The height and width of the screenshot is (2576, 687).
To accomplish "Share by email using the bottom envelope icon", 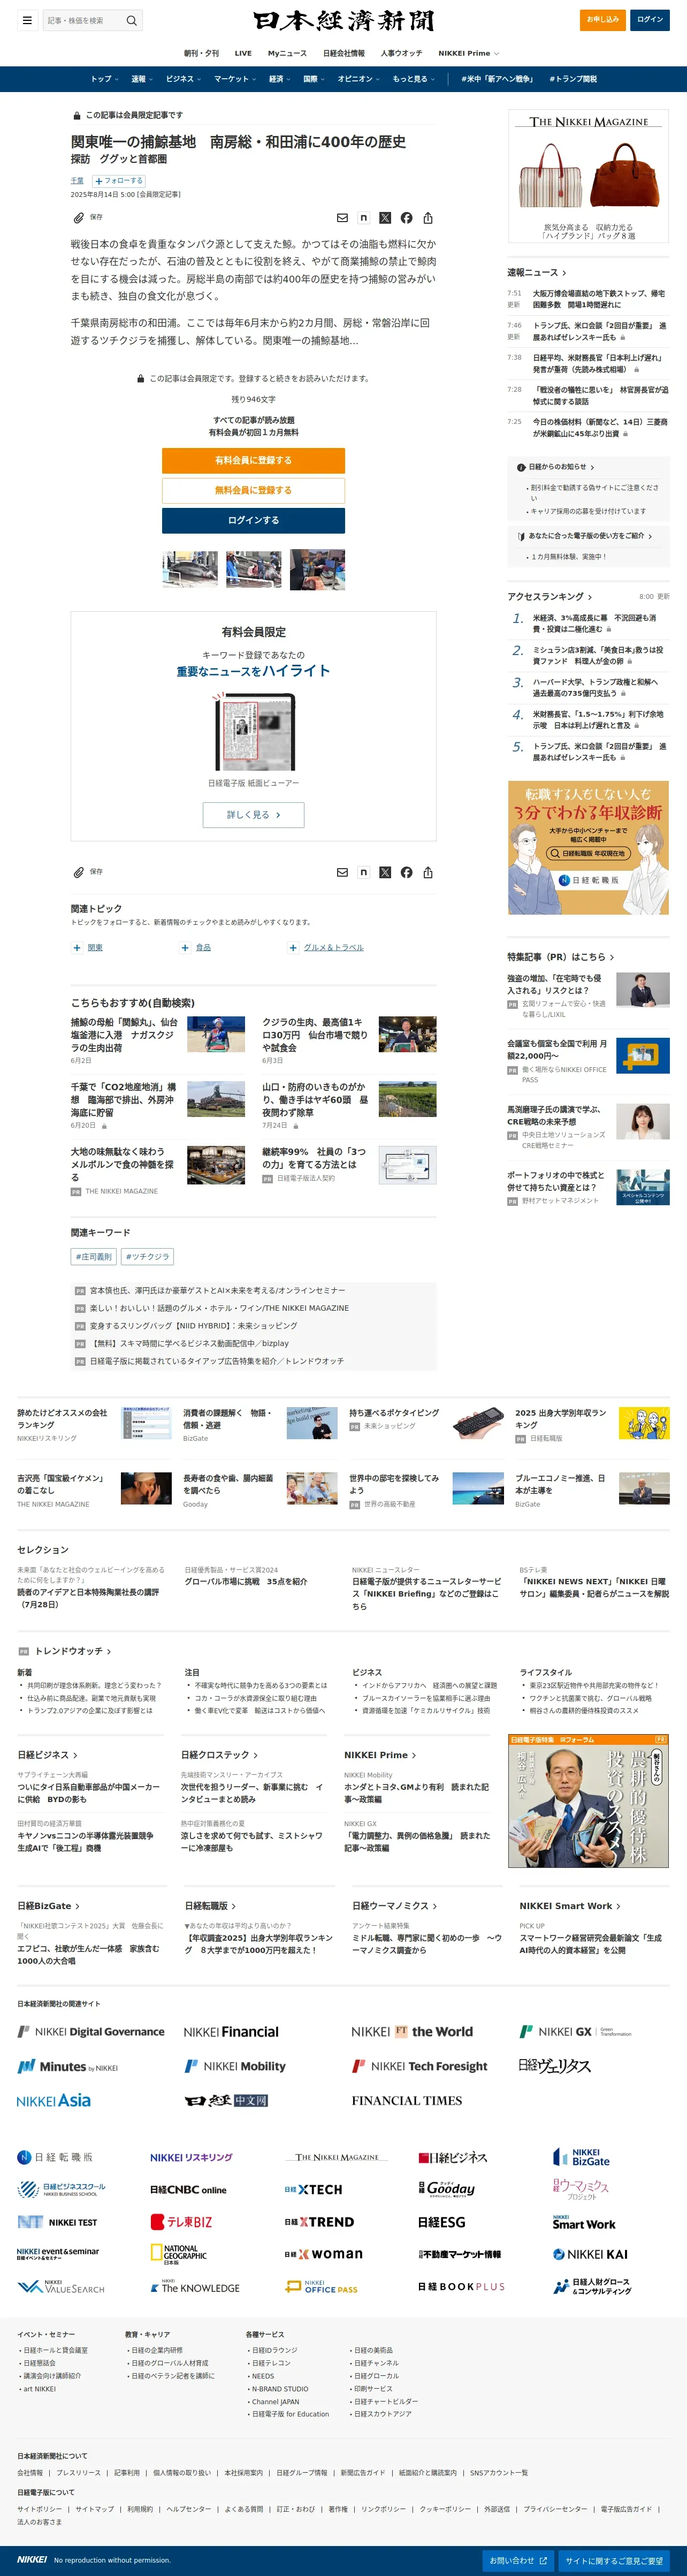I will 342,873.
